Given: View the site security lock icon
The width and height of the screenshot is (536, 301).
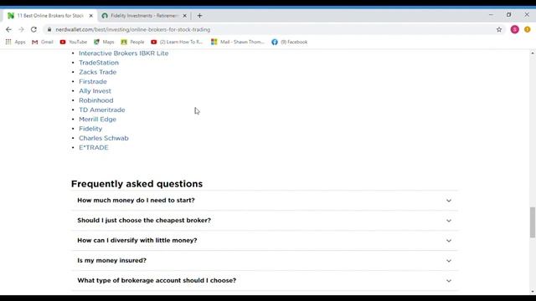Looking at the screenshot, I should pos(49,30).
